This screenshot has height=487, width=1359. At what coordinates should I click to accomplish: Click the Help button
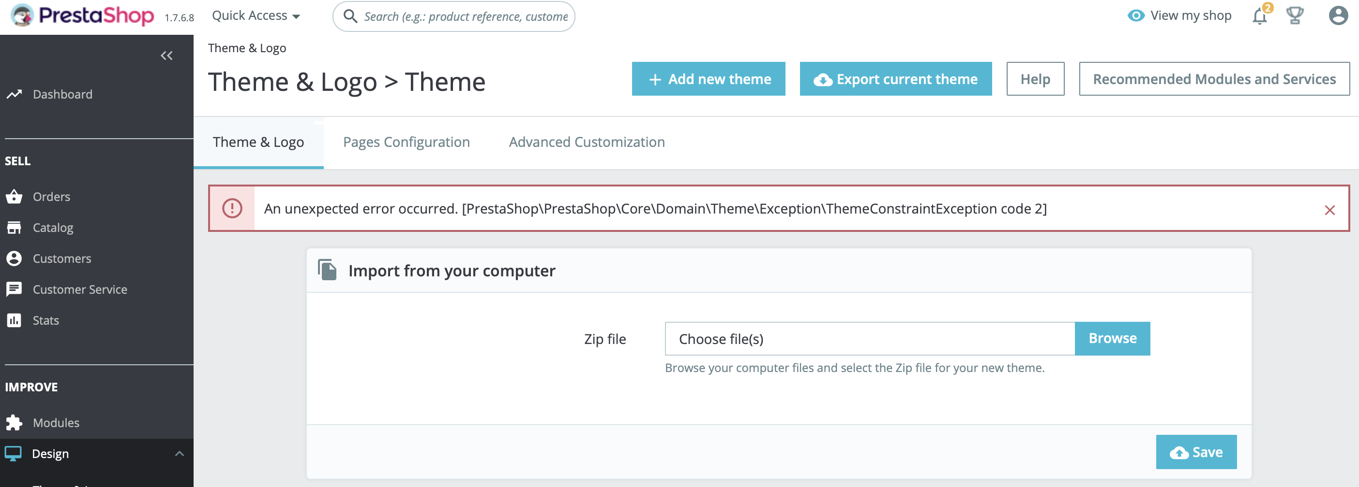(x=1035, y=79)
